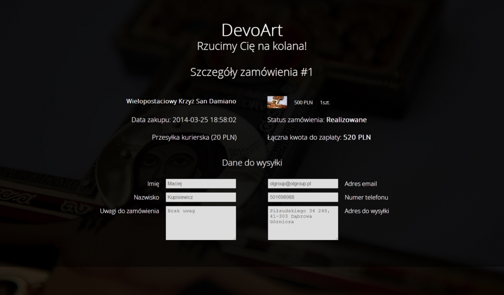Click the Rzucimy Cię na kolana! tagline

click(252, 46)
